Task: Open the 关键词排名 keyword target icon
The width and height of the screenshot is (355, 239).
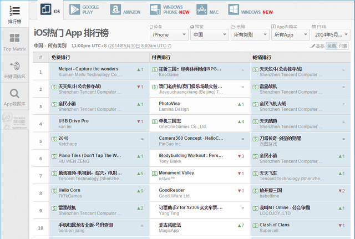Action: tap(14, 69)
